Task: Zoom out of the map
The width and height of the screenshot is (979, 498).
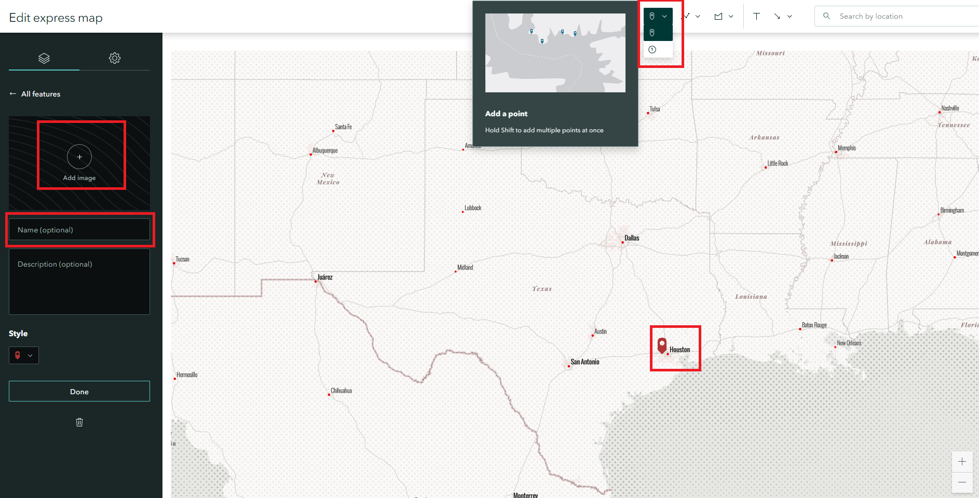Action: click(962, 482)
